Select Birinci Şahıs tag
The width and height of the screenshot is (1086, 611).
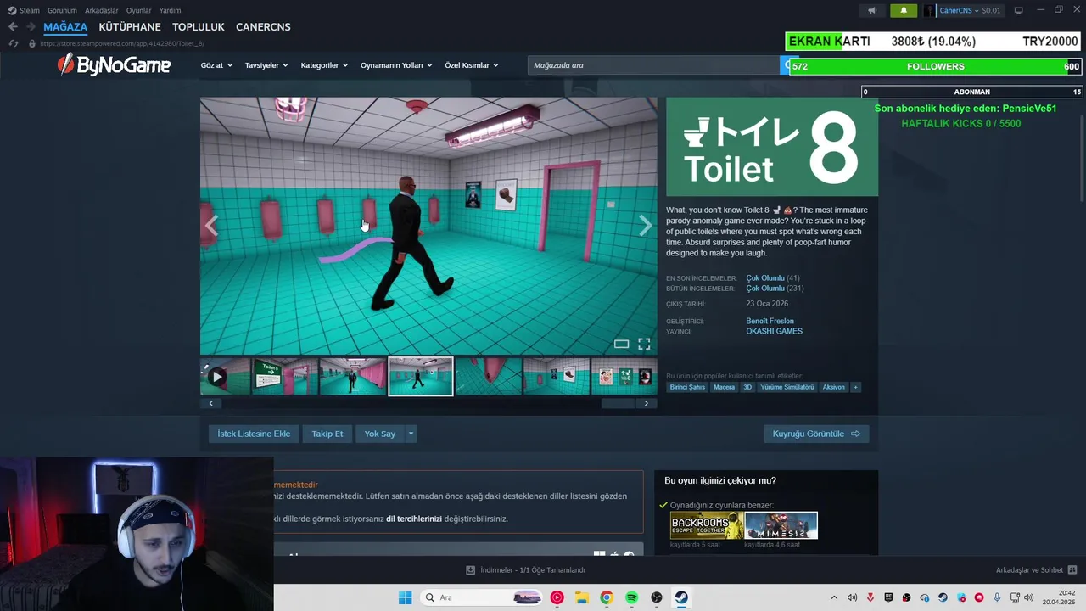pyautogui.click(x=687, y=387)
